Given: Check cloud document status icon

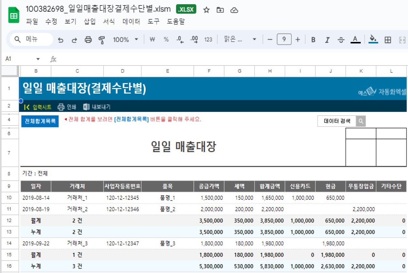Looking at the screenshot, I should [x=234, y=10].
